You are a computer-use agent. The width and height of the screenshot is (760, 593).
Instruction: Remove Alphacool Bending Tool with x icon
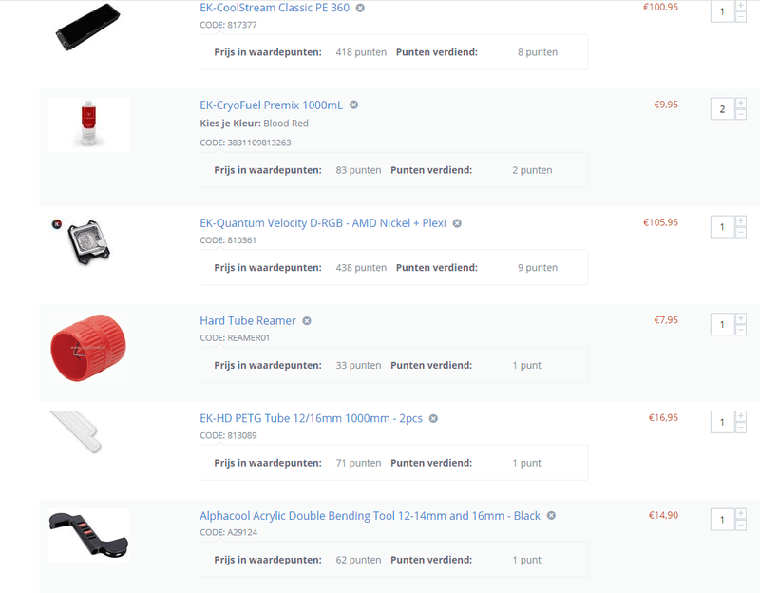coord(551,515)
